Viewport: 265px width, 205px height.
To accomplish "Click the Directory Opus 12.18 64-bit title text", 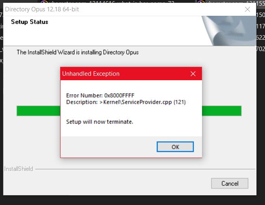I will (x=42, y=9).
